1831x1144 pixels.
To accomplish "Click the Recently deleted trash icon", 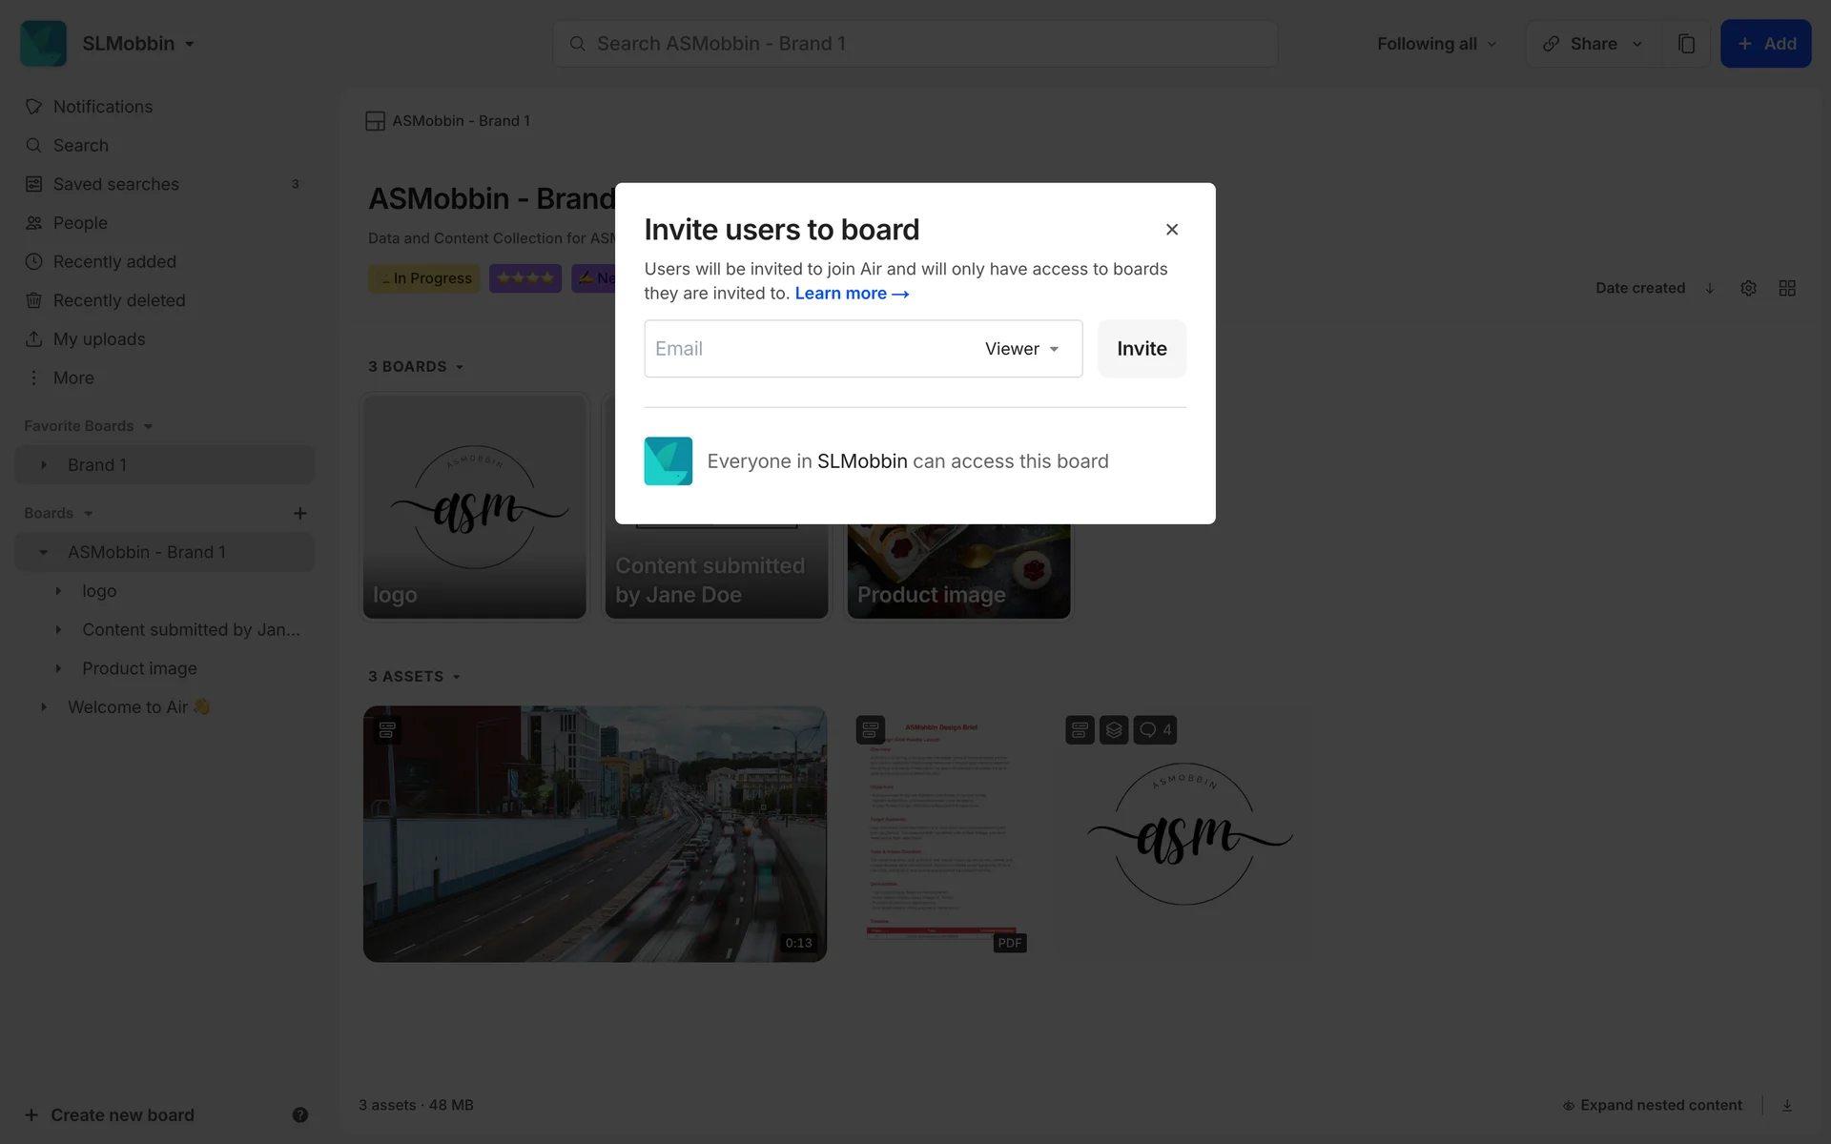I will pos(33,300).
